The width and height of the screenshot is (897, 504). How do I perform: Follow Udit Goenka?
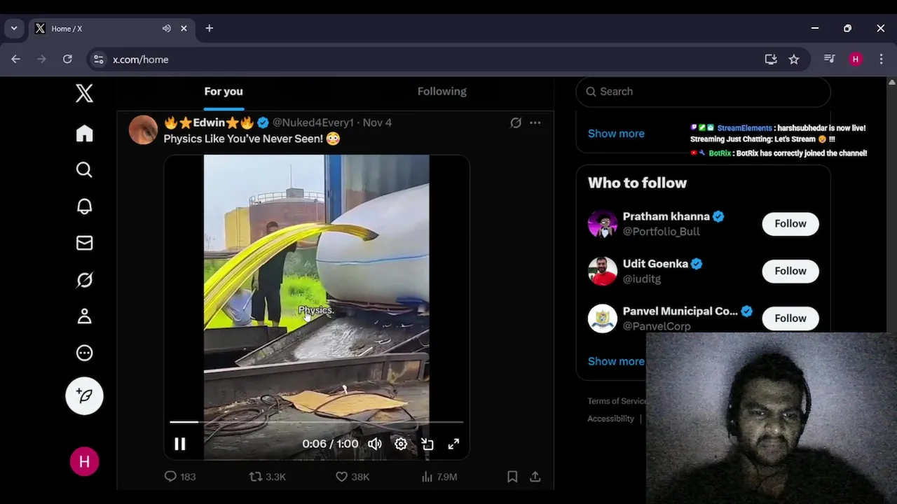point(790,271)
